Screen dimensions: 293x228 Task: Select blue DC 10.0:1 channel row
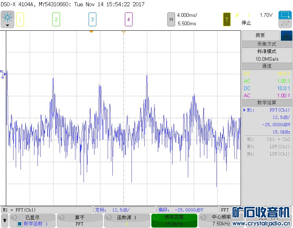click(267, 88)
